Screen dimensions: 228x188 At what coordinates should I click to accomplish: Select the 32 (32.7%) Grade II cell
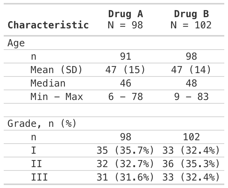[x=126, y=164]
